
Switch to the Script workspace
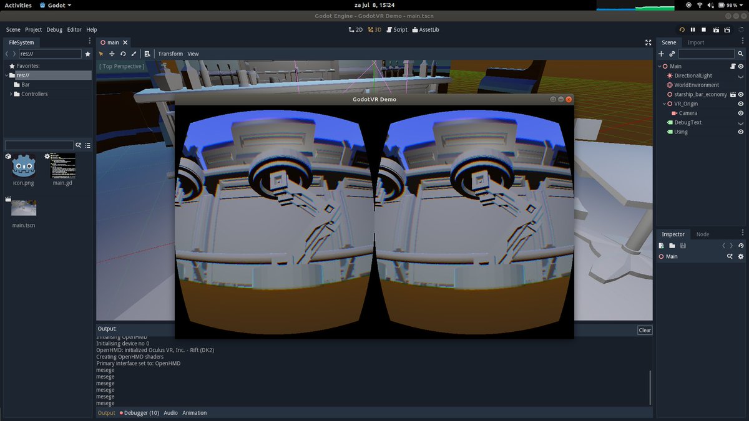click(396, 29)
